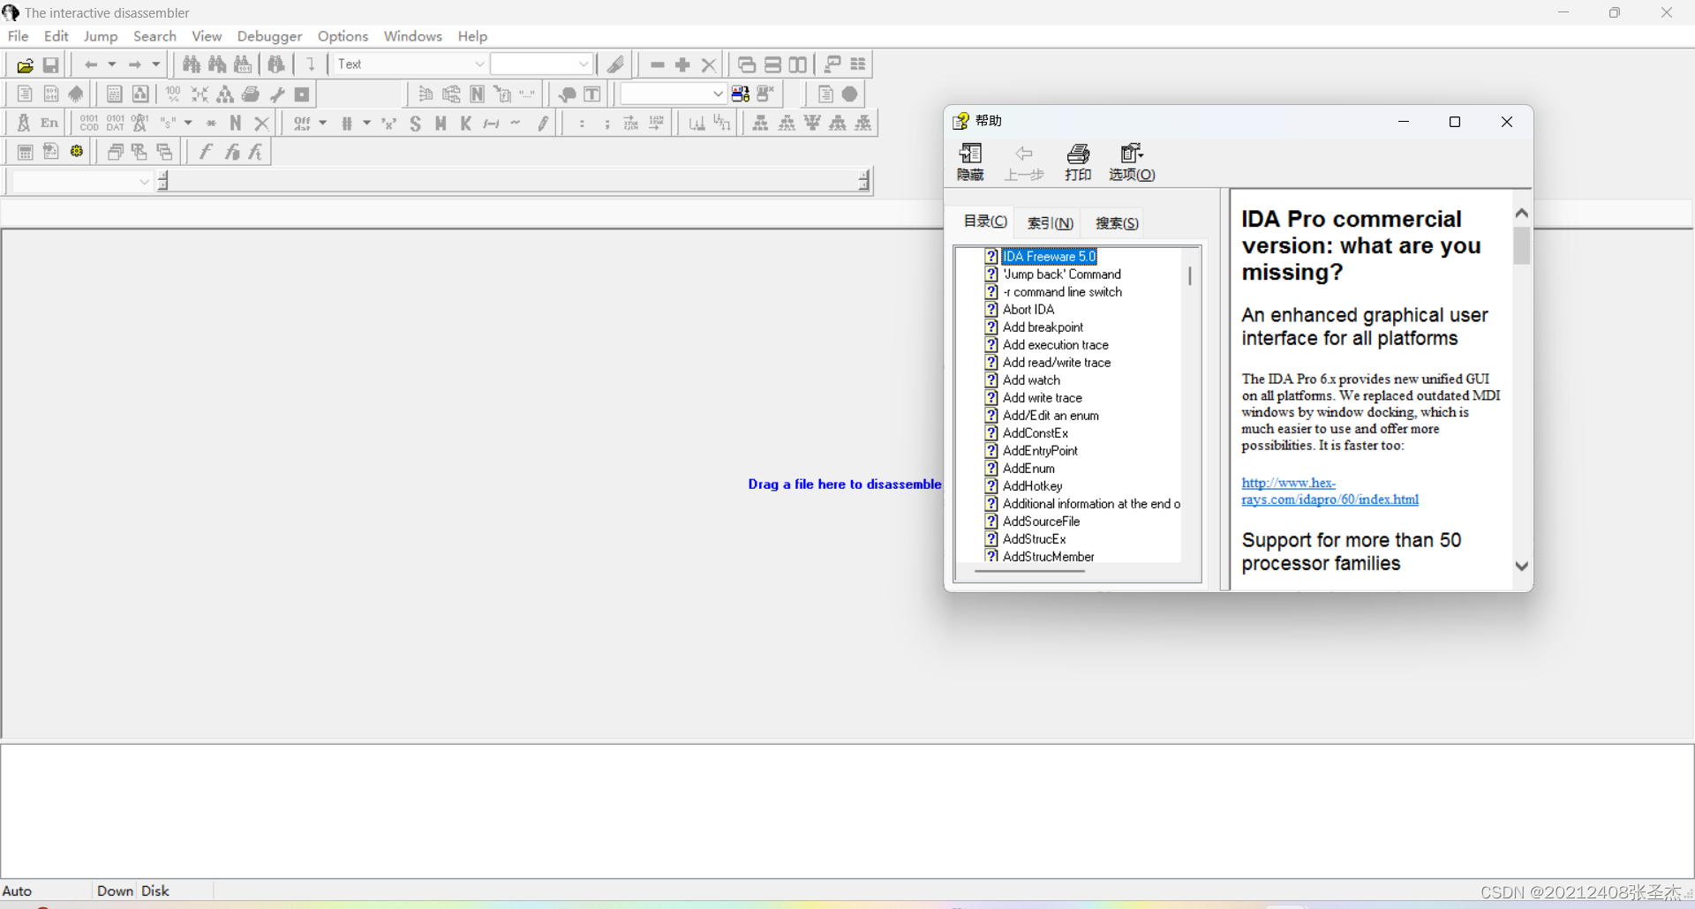This screenshot has width=1695, height=909.
Task: Click the plus icon in the toolbar
Action: 682,64
